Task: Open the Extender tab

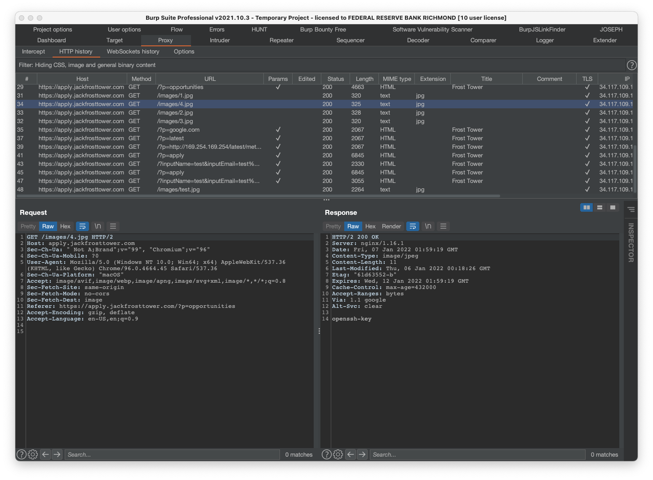Action: [x=605, y=40]
